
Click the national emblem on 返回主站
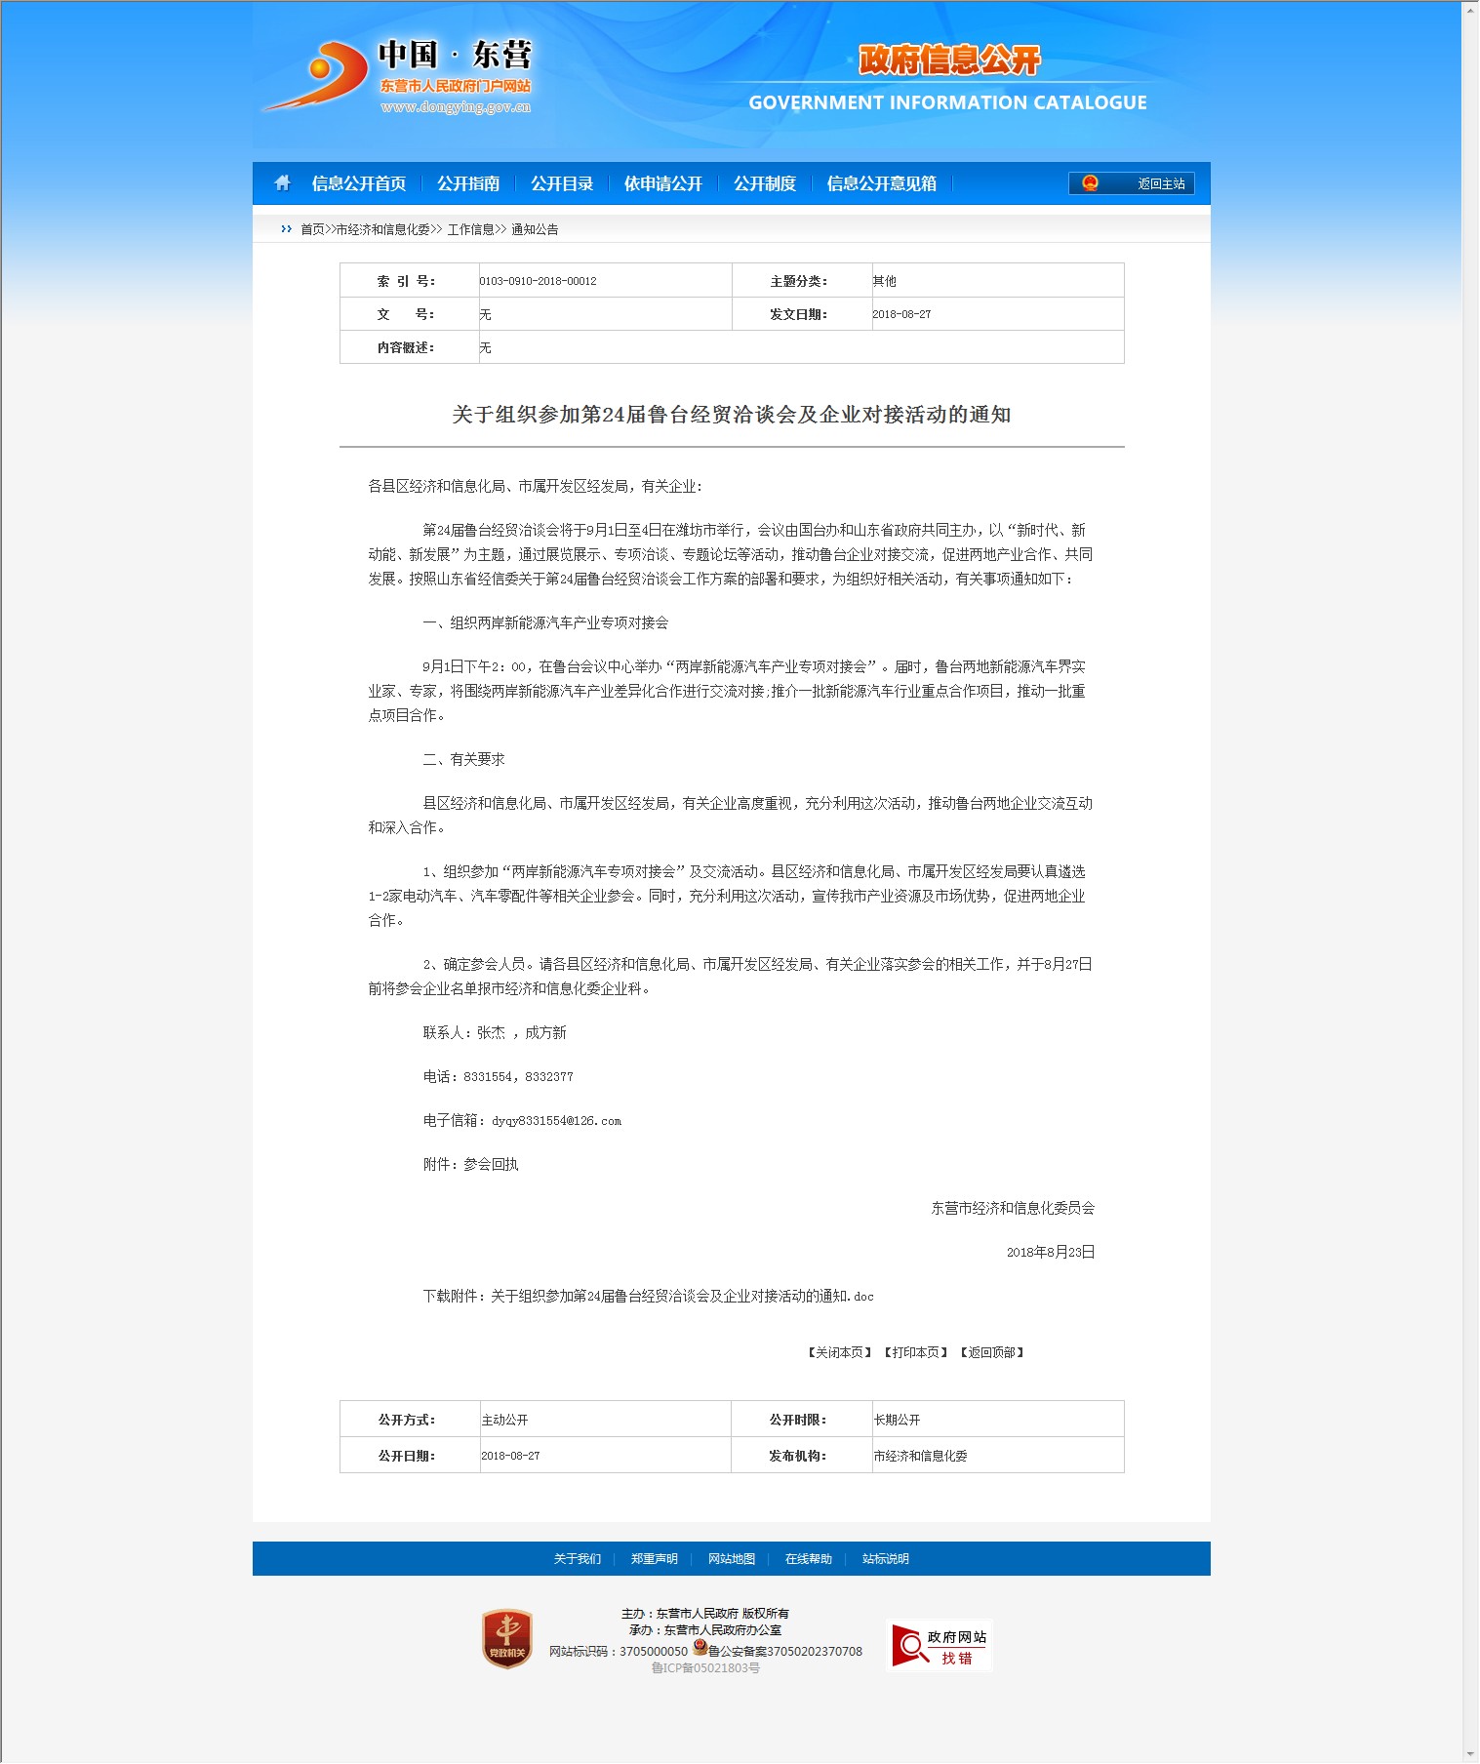(x=1090, y=183)
